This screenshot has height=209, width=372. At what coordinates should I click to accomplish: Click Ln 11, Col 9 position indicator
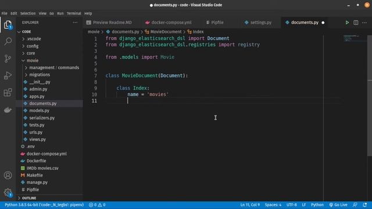coord(250,205)
